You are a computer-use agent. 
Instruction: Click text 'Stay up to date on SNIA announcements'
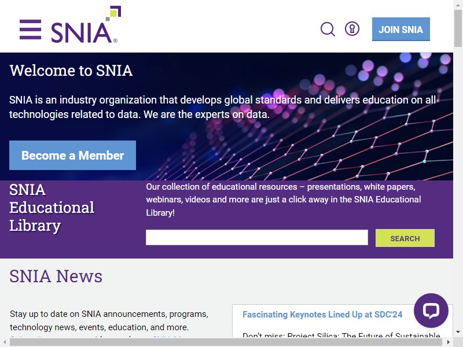89,314
